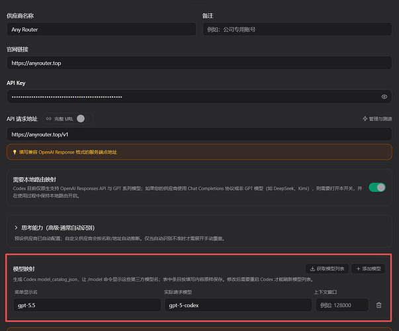
Task: Click the lightbulb icon in the orange hint
Action: pos(15,152)
